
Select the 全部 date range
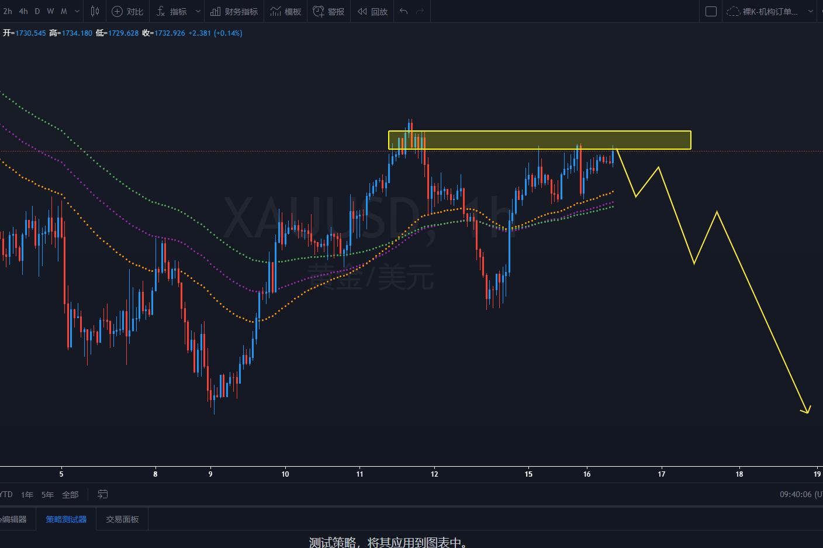click(x=70, y=494)
